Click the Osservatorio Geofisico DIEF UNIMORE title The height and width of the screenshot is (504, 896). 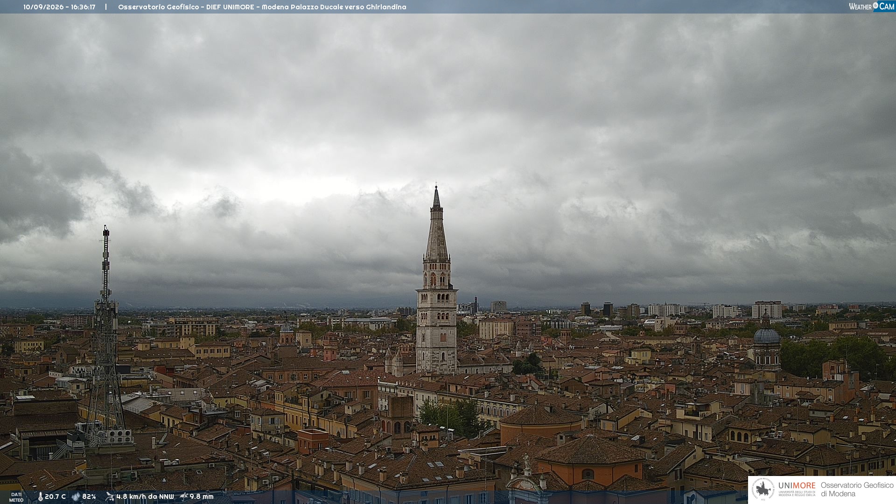pos(186,7)
